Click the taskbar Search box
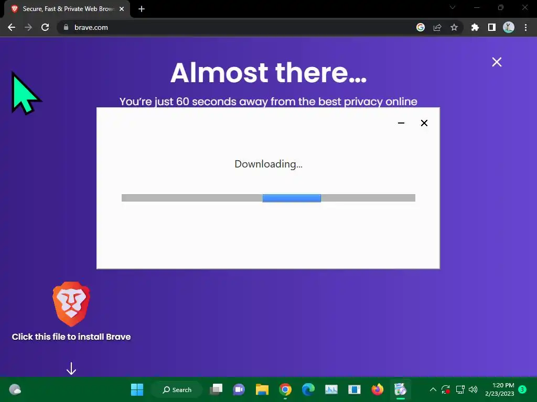537x402 pixels. [177, 389]
